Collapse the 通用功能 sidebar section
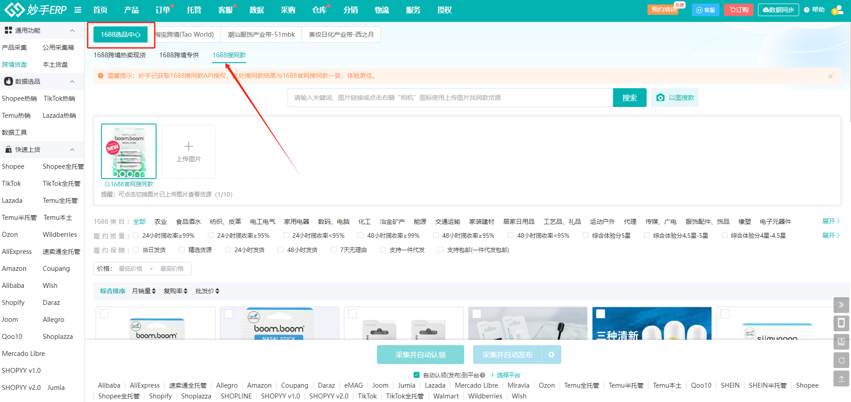Screen dimensions: 851x402 point(72,30)
